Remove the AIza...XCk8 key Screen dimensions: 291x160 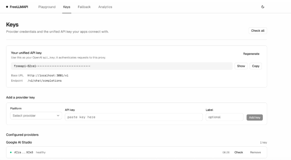[255, 152]
